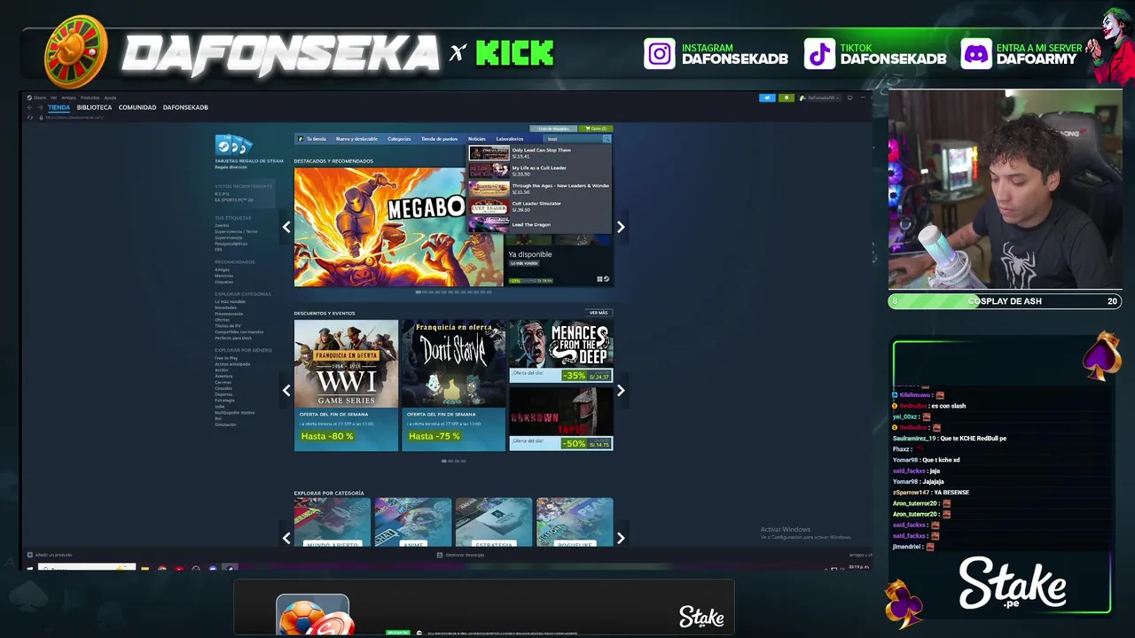The image size is (1135, 638).
Task: Click the Steam store search magnifier icon
Action: [x=607, y=139]
